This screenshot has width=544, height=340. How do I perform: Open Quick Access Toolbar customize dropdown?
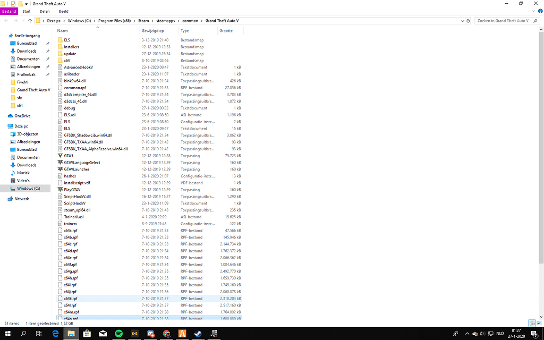pos(27,4)
